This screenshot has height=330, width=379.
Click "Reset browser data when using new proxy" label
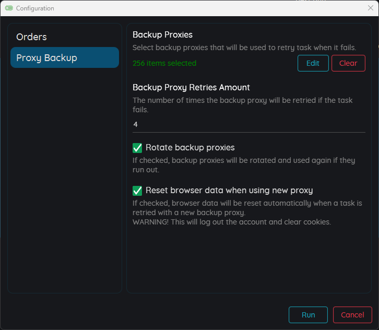point(229,190)
